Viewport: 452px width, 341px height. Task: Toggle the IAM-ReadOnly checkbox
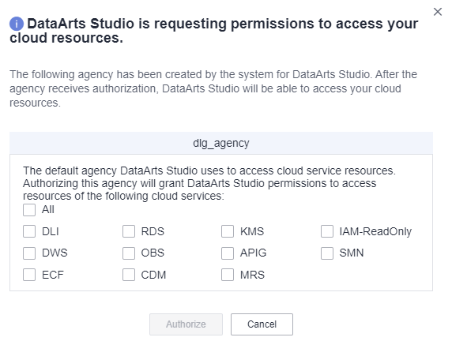(327, 231)
